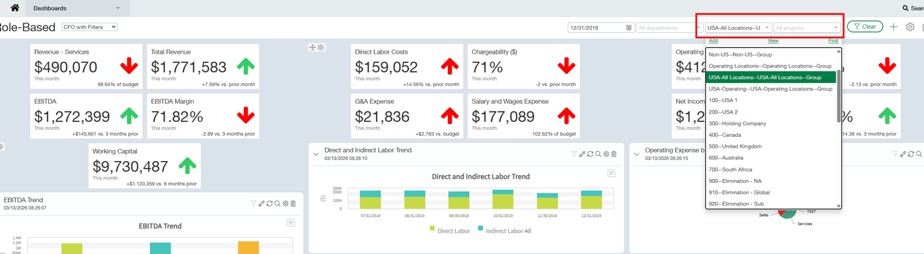Zoom the Direct and Indirect Labor Trend panel

(598, 154)
